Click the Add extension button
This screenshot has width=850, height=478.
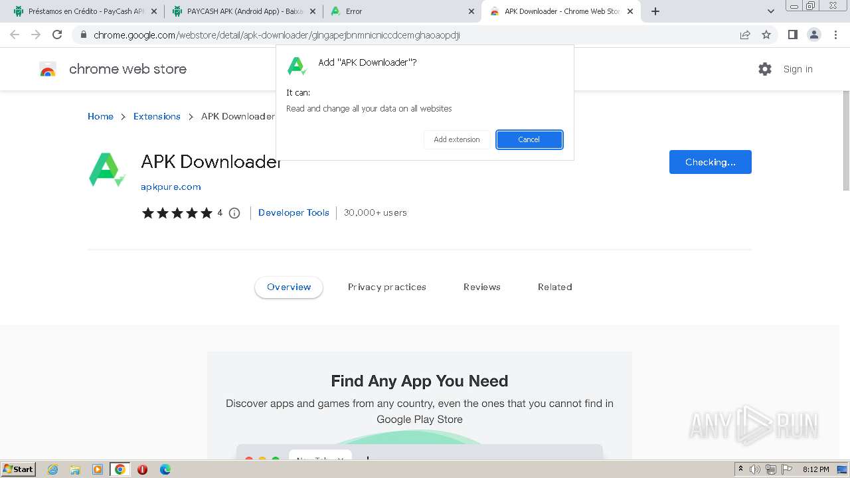[x=457, y=139]
